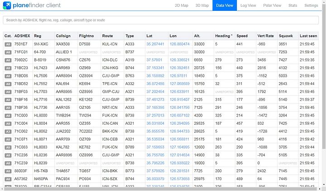The image size is (326, 191).
Task: Click the A0 category badge for 71C004
Action: 8,124
